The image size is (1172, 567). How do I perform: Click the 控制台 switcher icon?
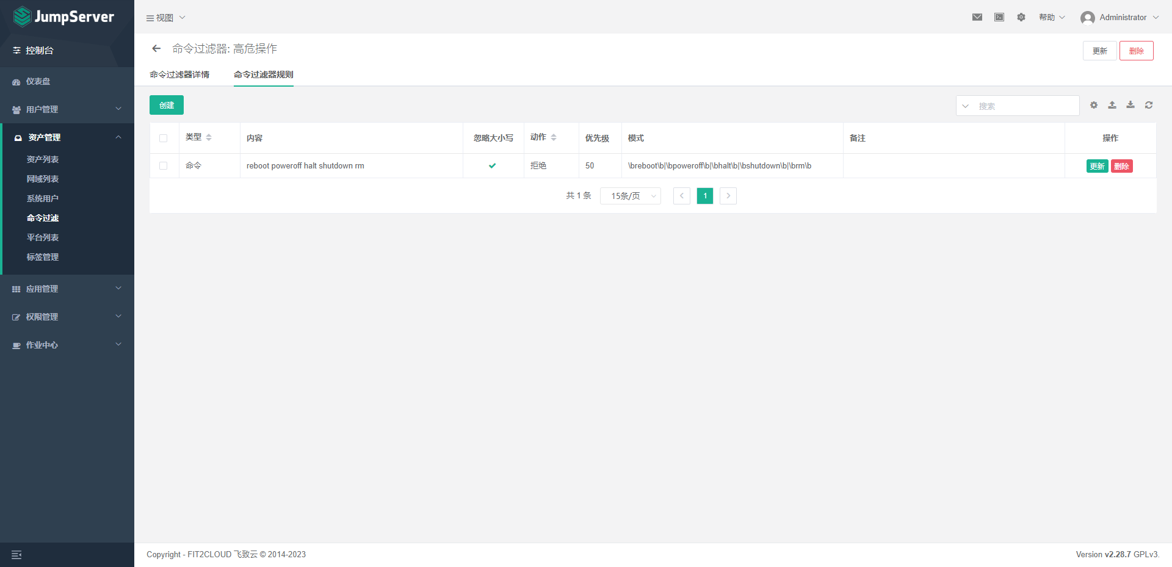[16, 51]
